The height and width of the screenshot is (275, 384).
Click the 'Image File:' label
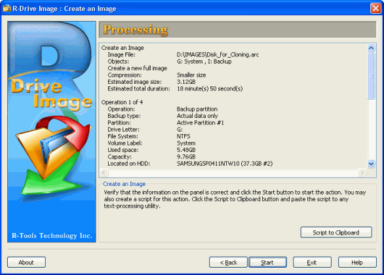(121, 54)
